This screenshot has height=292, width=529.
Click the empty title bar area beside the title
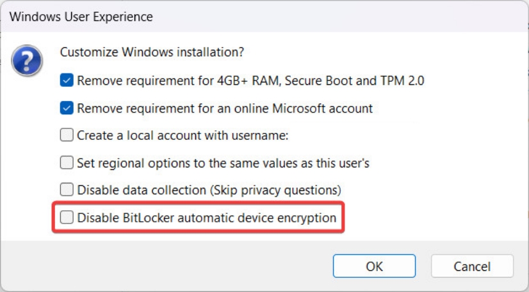[x=338, y=17]
